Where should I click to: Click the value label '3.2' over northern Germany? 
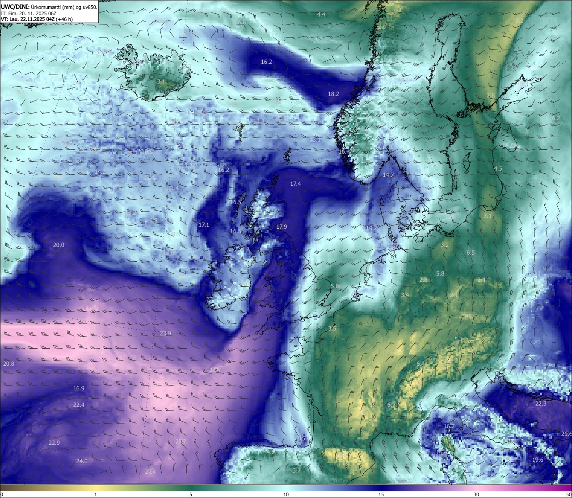pos(445,245)
